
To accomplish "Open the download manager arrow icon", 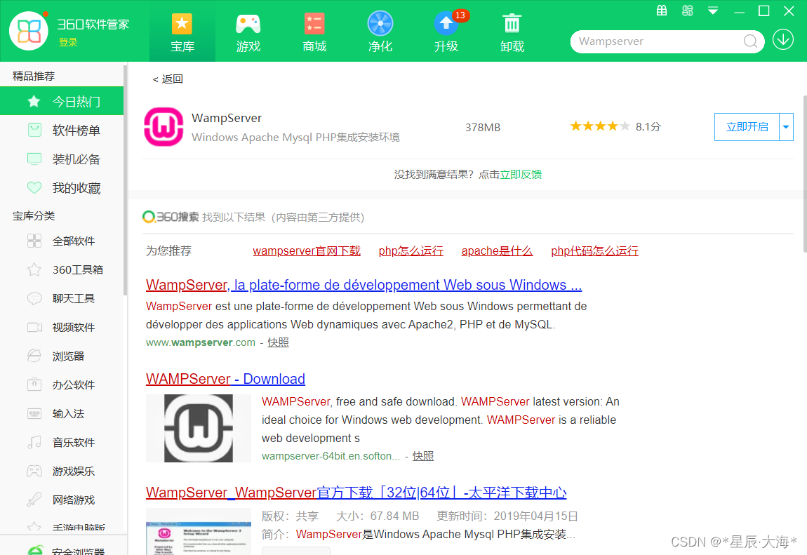I will click(x=783, y=39).
